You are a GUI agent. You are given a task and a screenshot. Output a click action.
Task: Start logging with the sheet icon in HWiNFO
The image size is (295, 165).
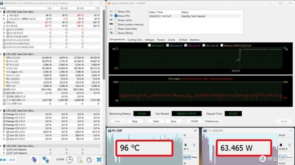pyautogui.click(x=79, y=160)
